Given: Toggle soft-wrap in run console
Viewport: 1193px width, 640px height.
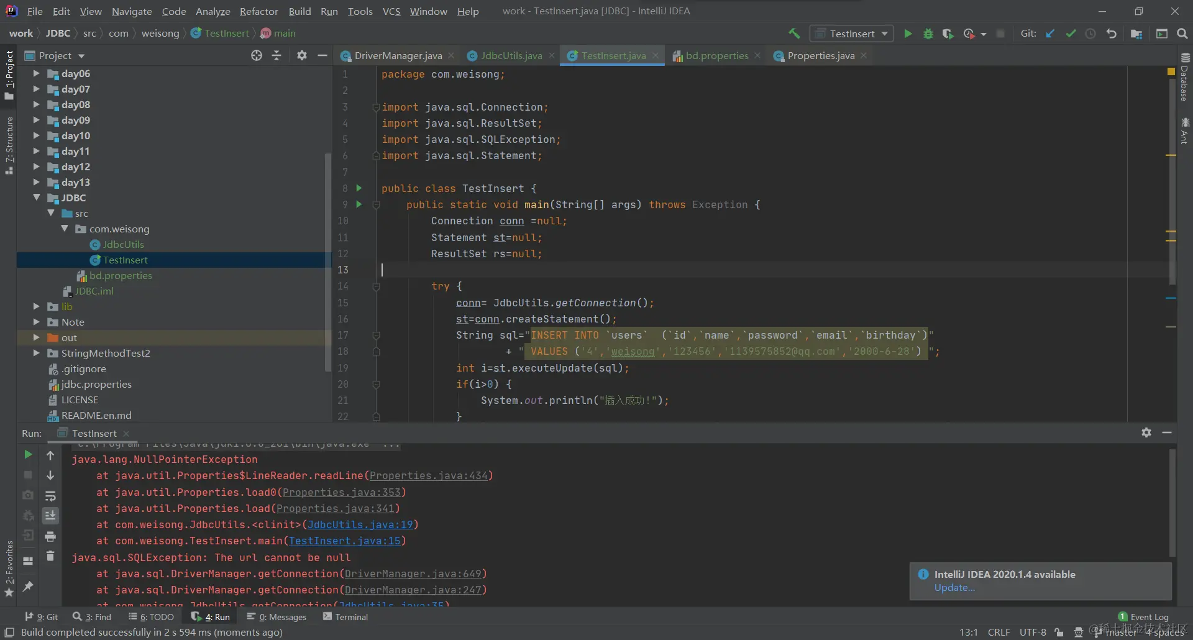Looking at the screenshot, I should point(50,496).
